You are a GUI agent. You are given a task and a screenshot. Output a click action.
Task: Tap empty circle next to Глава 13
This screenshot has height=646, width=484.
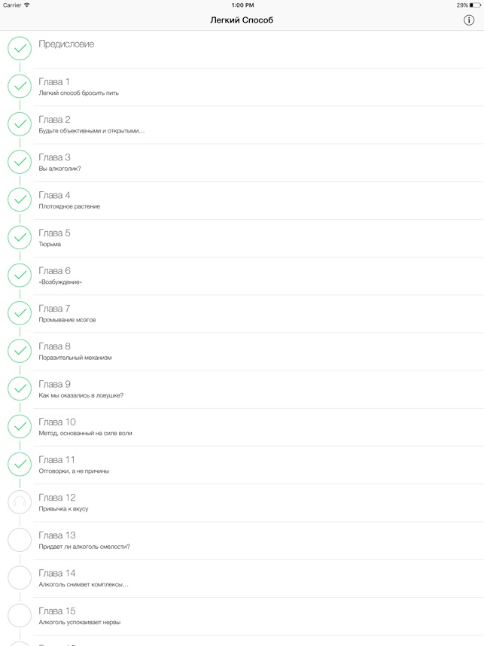(20, 540)
